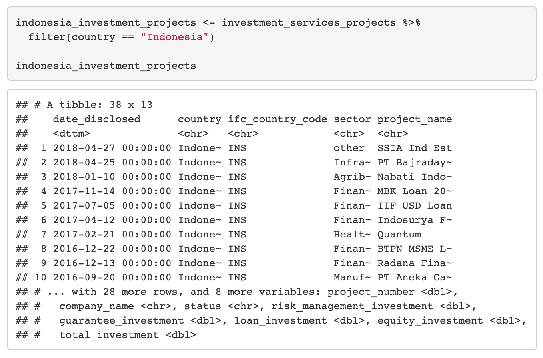Click the sector column header
This screenshot has height=358, width=543.
coord(352,119)
